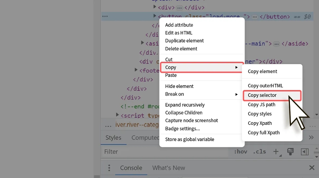Open the drawer three-dot menu beside Console
This screenshot has width=319, height=178.
click(109, 168)
